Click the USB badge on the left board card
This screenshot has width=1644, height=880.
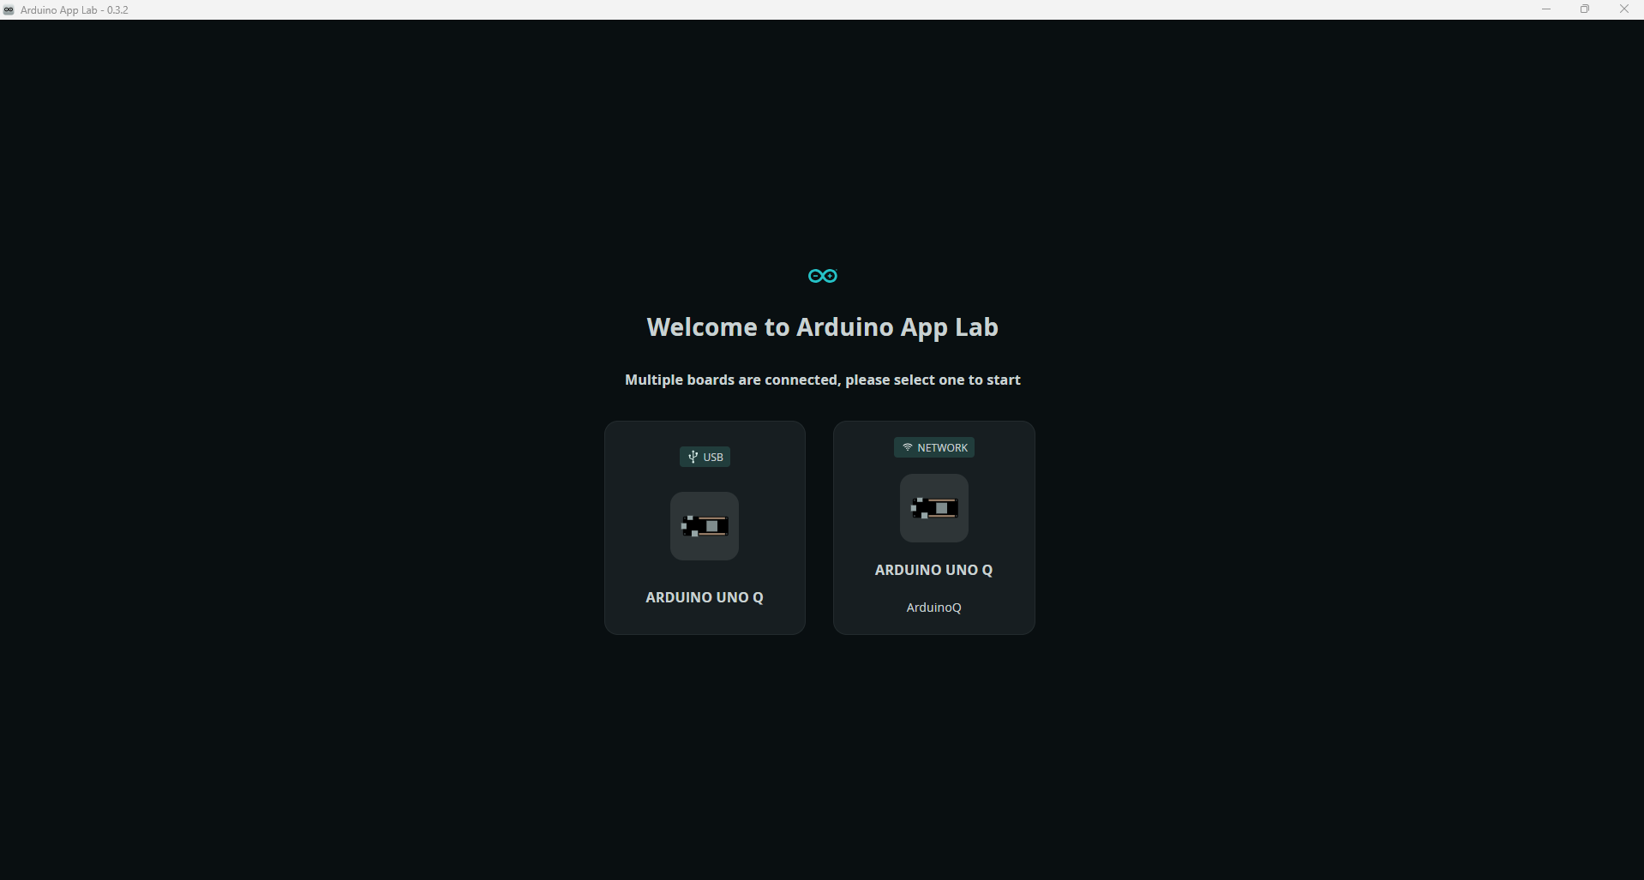704,457
